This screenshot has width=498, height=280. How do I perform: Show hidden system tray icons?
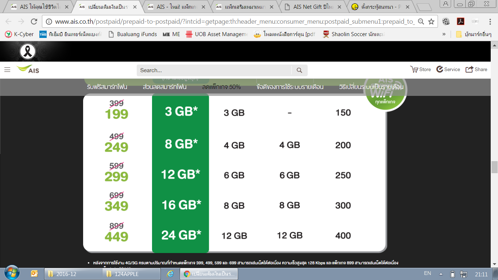point(441,274)
